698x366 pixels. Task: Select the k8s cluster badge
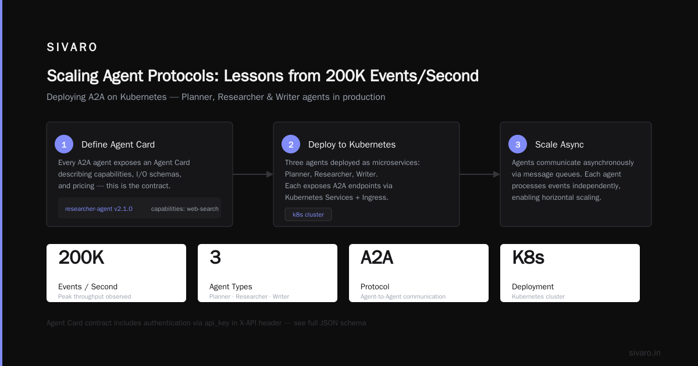[x=308, y=214]
